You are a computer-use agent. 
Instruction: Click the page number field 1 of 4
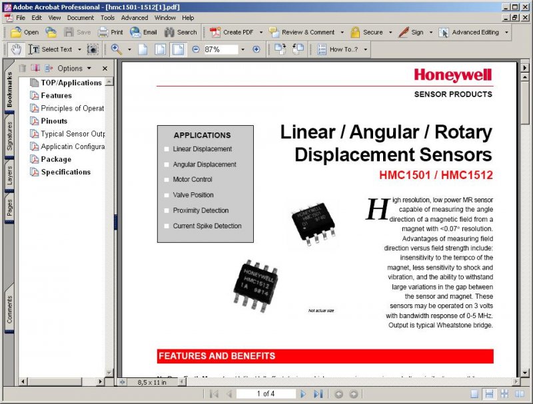pyautogui.click(x=265, y=394)
